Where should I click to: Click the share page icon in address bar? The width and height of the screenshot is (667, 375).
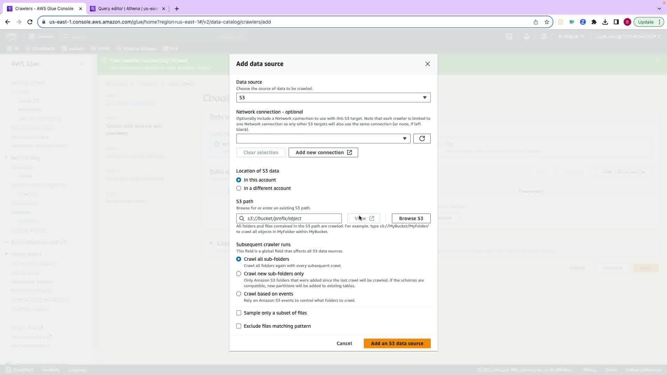[535, 22]
